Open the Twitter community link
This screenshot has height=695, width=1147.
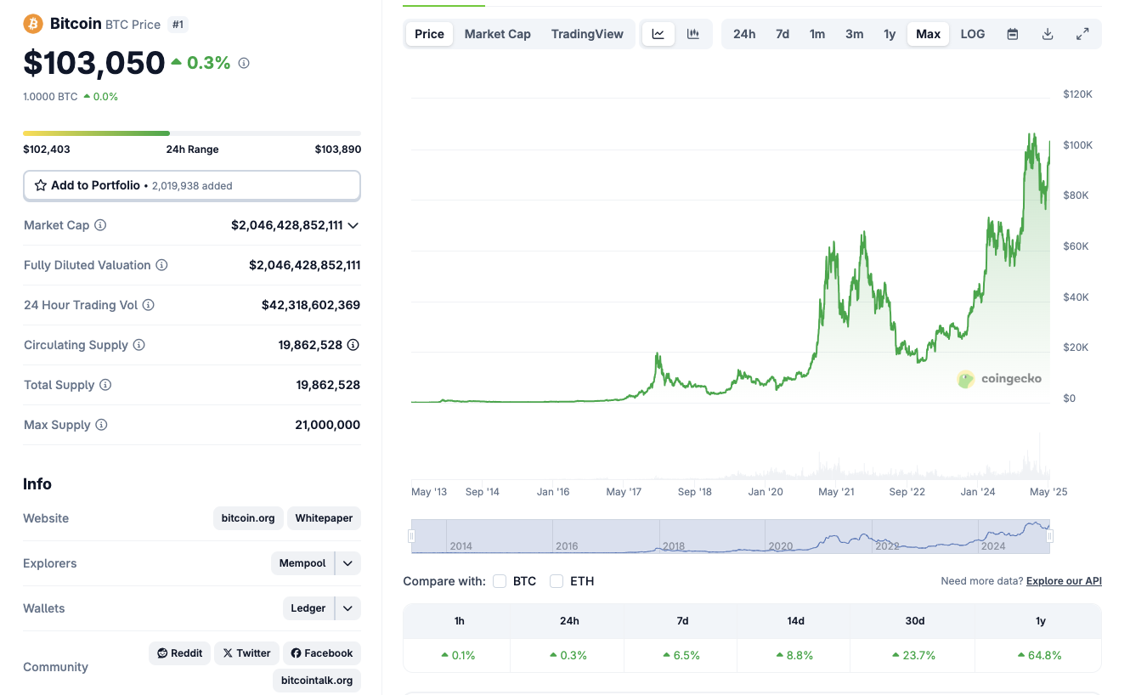click(x=246, y=653)
